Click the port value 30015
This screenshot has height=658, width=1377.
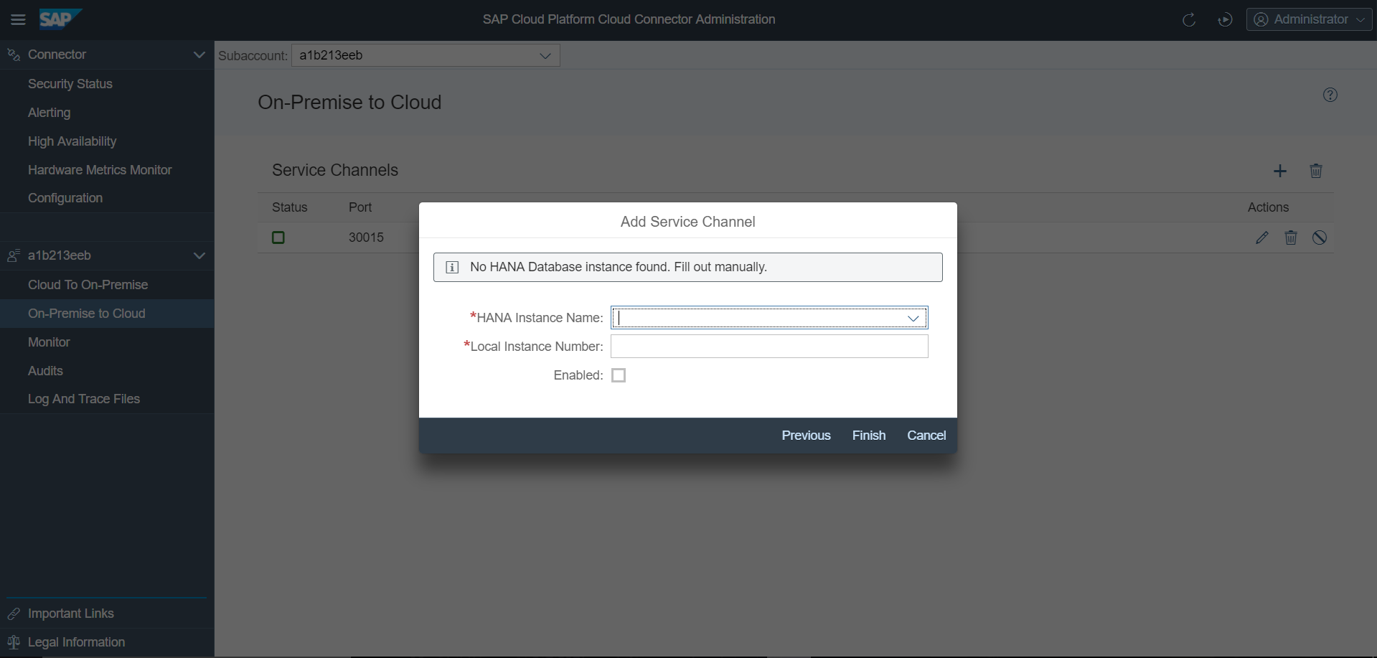366,238
